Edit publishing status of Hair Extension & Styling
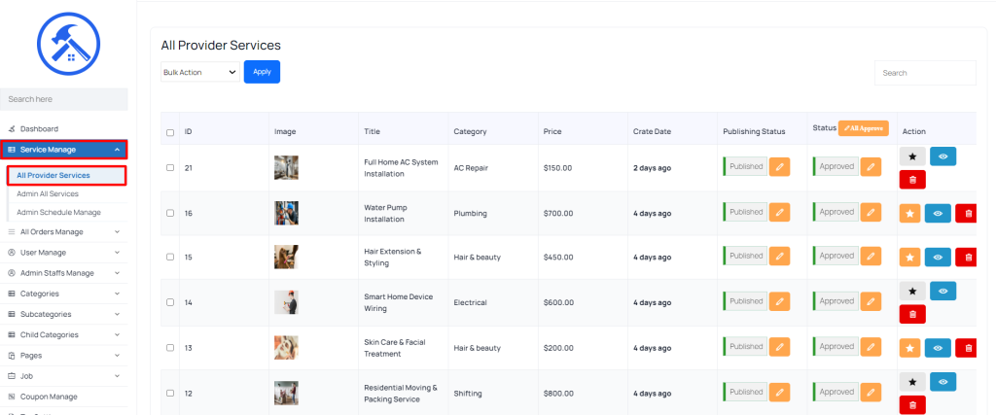The height and width of the screenshot is (415, 996). [779, 257]
